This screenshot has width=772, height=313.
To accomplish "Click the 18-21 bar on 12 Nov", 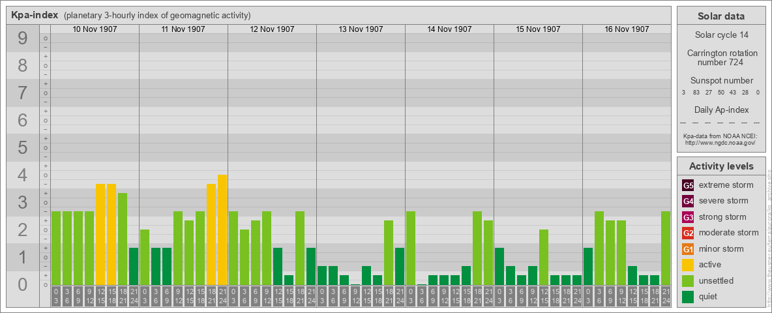I will coord(300,248).
